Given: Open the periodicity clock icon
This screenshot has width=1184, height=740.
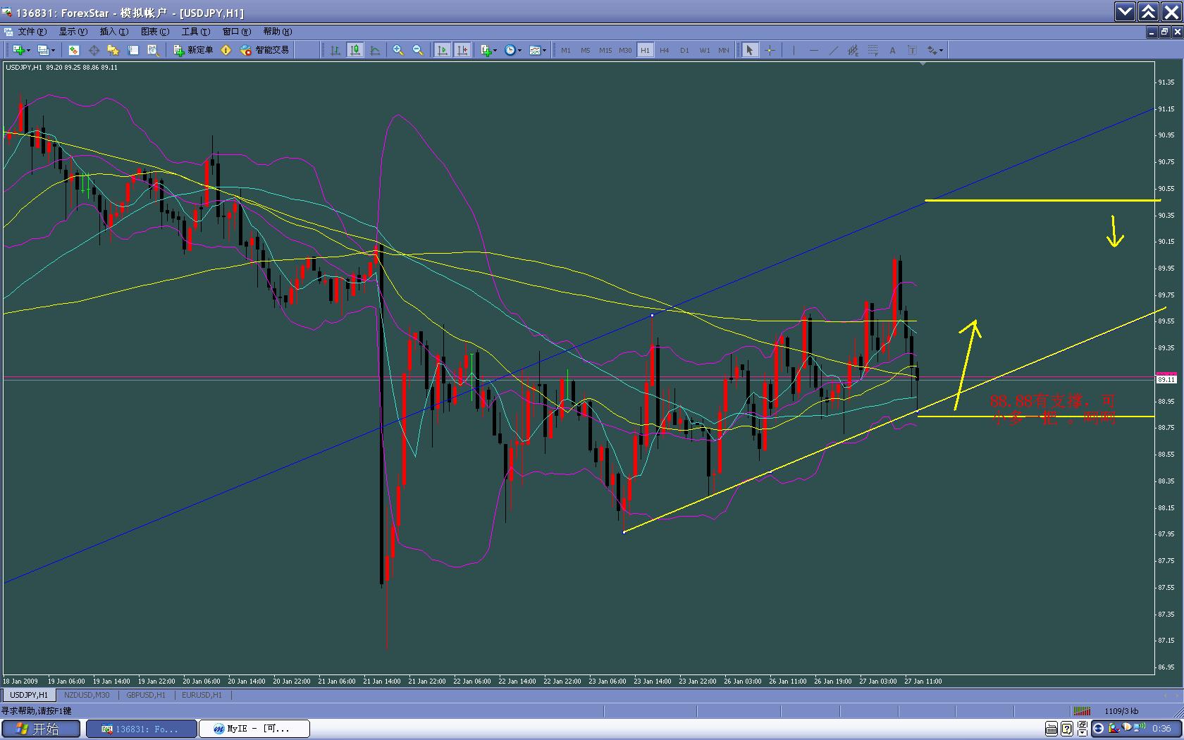Looking at the screenshot, I should tap(510, 50).
